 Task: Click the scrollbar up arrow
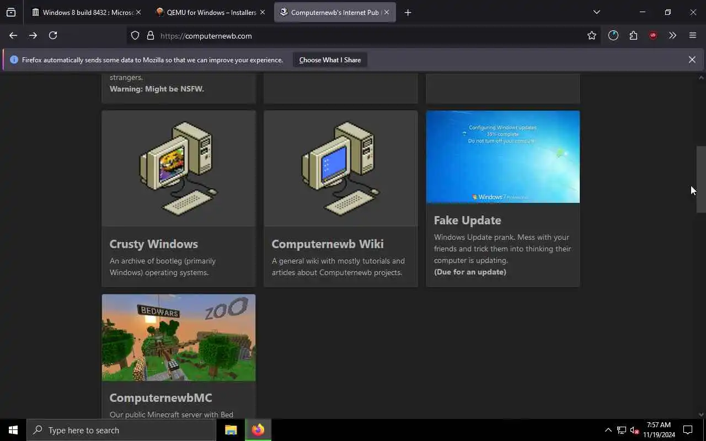click(x=701, y=78)
